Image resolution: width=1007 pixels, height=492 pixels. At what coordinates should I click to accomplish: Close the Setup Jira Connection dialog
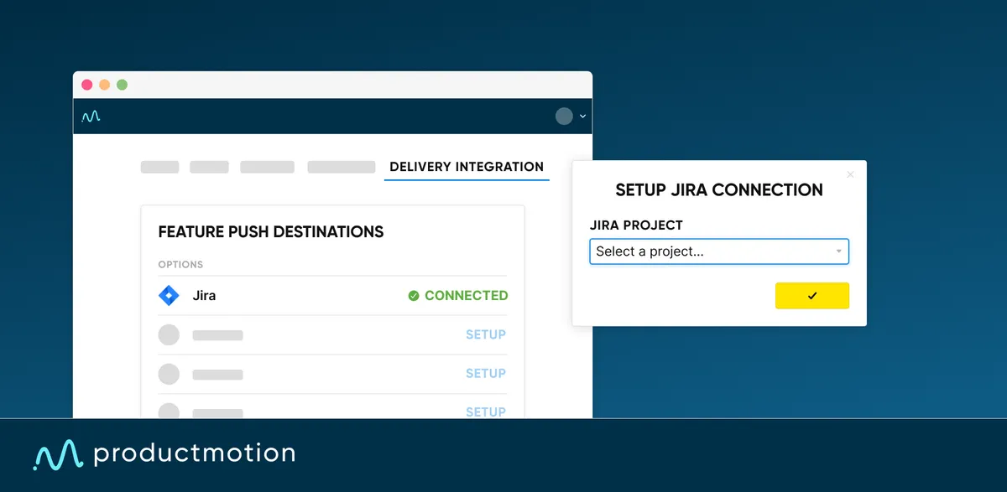point(850,174)
